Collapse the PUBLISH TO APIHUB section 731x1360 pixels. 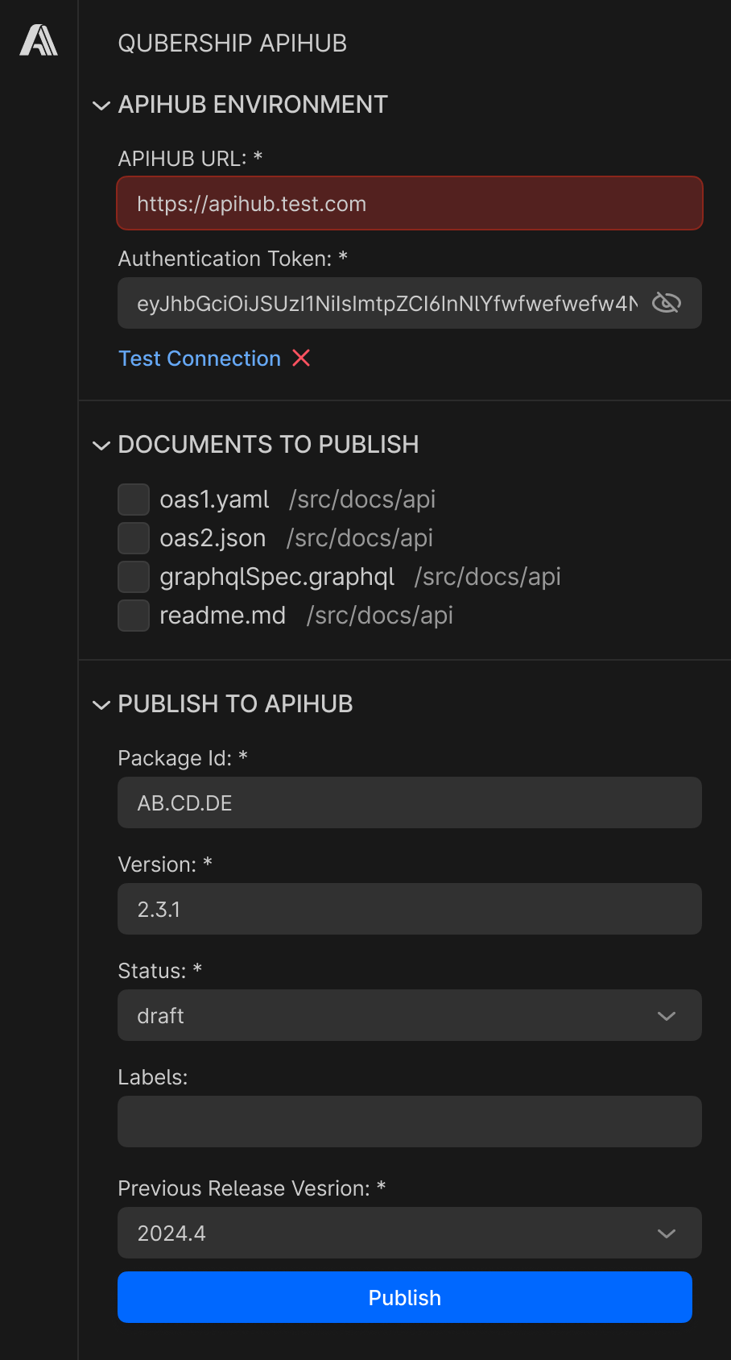[x=101, y=705]
